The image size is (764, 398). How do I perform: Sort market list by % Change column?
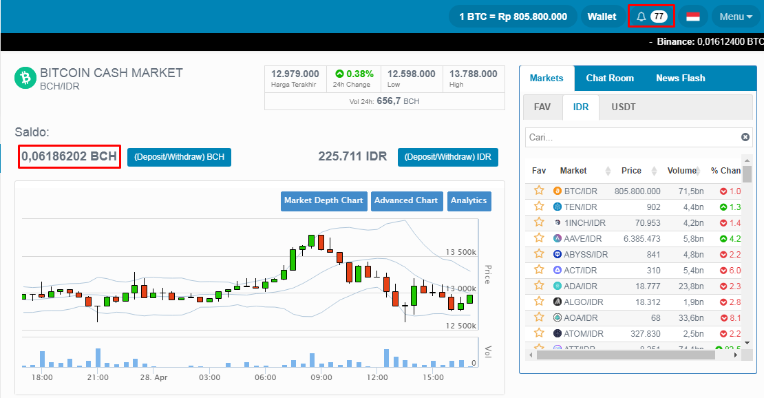[x=725, y=171]
